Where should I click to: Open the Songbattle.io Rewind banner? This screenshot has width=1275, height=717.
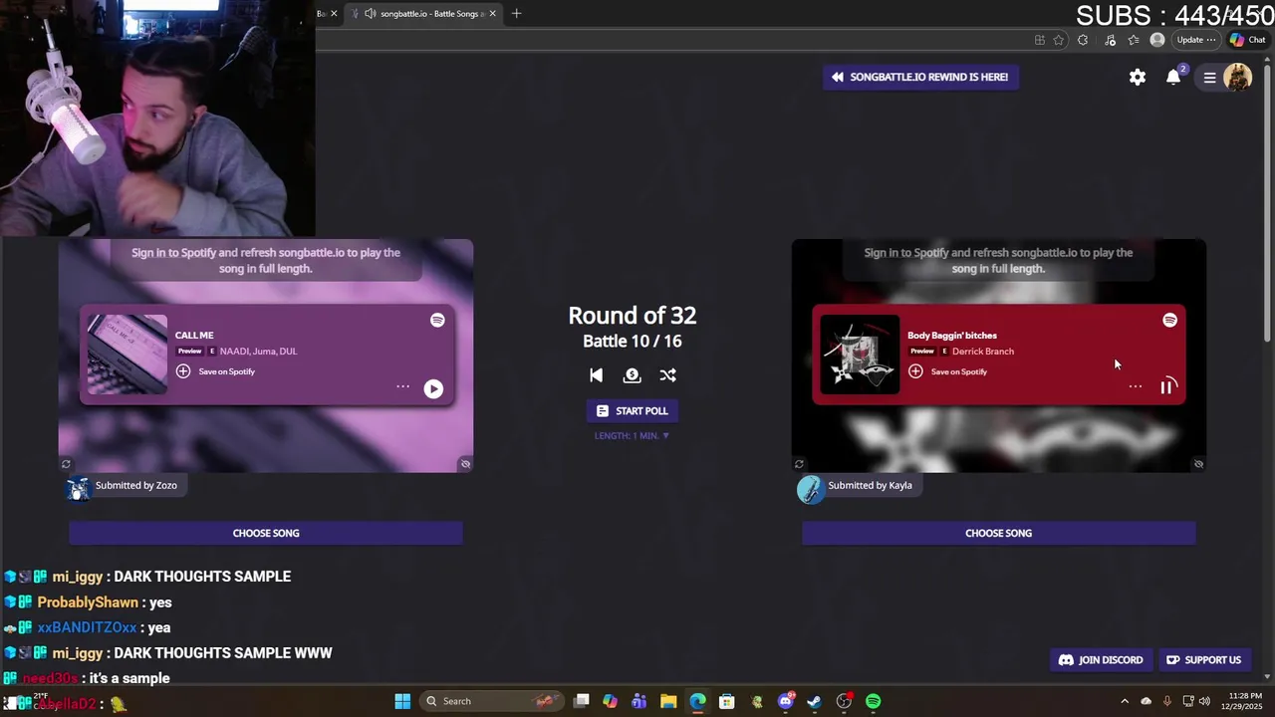(x=920, y=77)
